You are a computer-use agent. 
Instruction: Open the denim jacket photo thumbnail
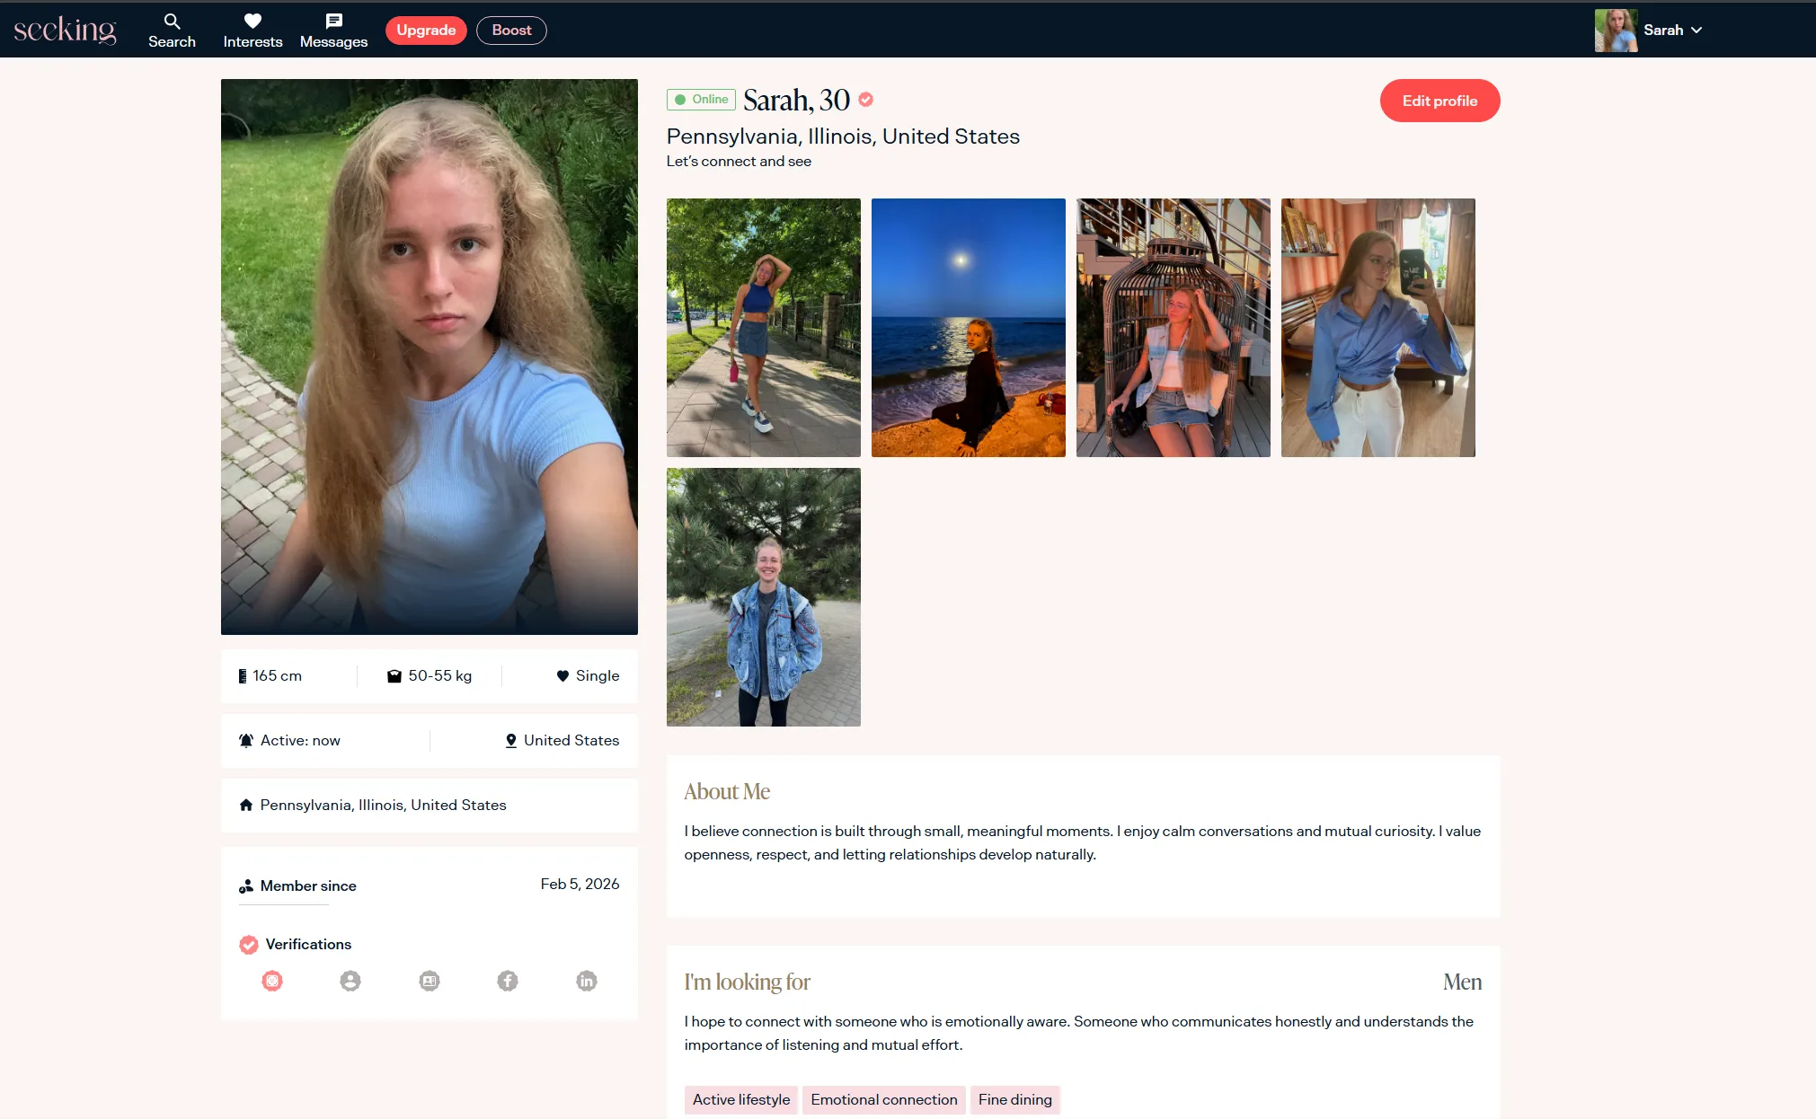(x=763, y=596)
